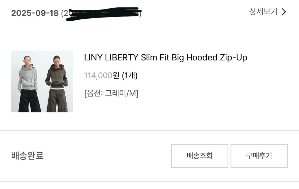Select the order date 2025-09-18
The image size is (299, 189).
click(35, 13)
